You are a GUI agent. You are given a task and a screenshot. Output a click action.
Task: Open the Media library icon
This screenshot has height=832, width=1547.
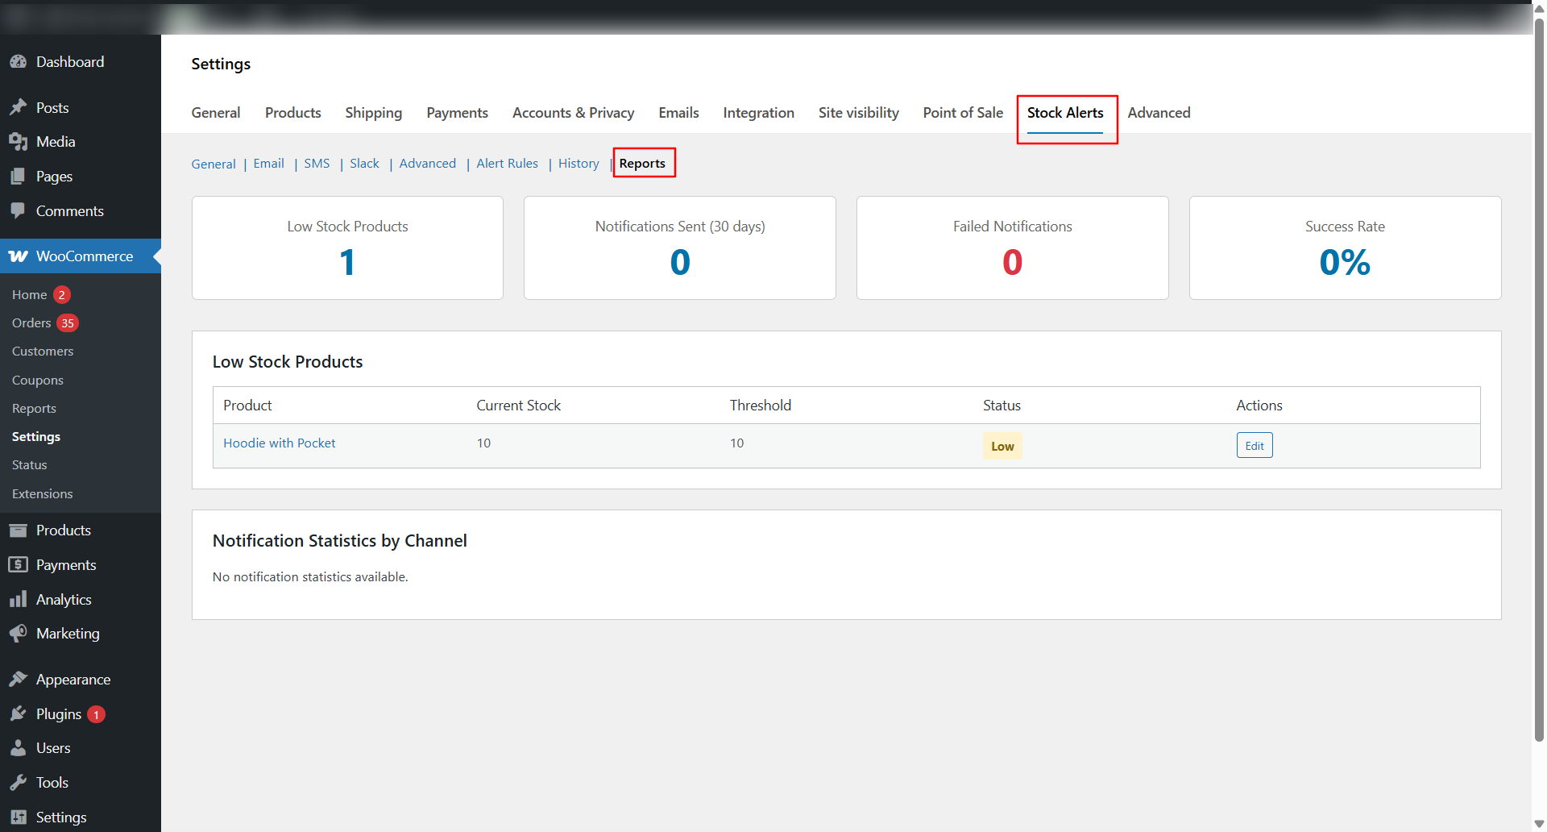coord(19,141)
